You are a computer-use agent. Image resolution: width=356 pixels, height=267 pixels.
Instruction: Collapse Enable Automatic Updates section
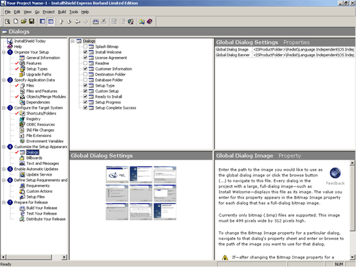pos(4,169)
